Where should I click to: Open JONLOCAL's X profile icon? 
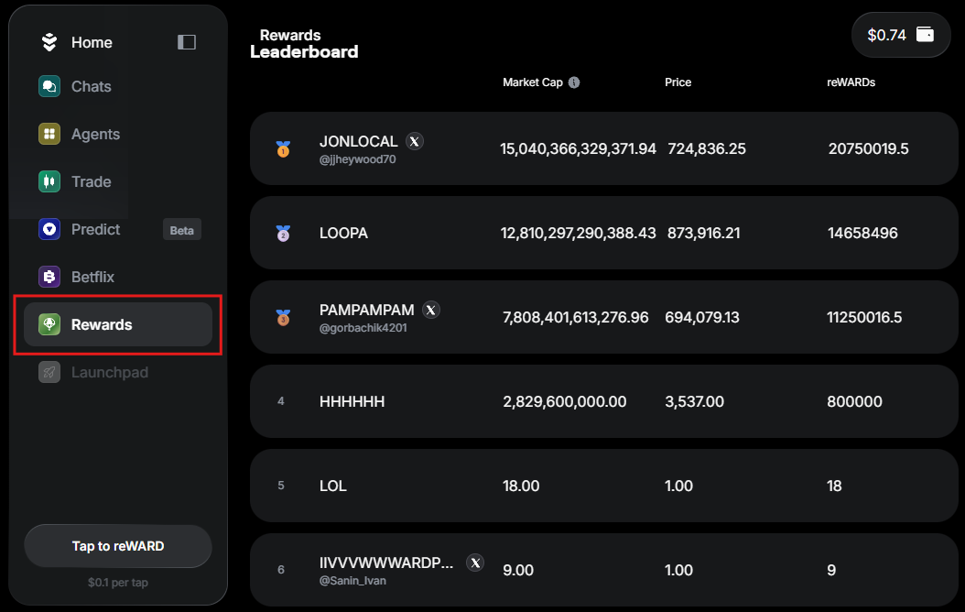pyautogui.click(x=415, y=141)
